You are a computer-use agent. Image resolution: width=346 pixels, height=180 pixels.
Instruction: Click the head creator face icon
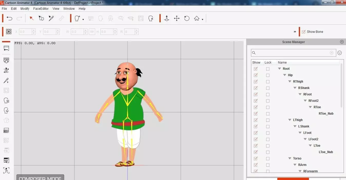click(x=77, y=18)
